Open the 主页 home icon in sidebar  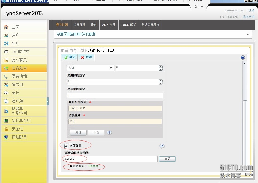[x=6, y=27]
